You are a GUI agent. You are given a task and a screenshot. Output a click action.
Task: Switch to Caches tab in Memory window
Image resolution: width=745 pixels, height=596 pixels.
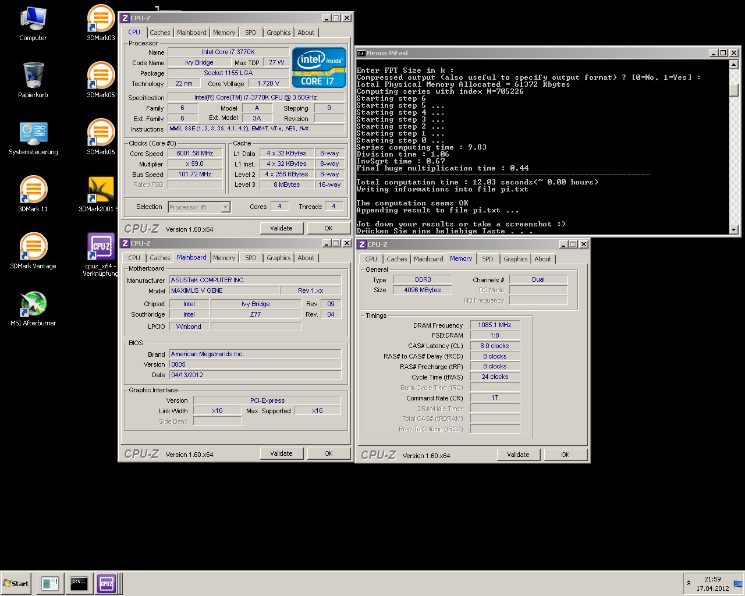tap(397, 259)
